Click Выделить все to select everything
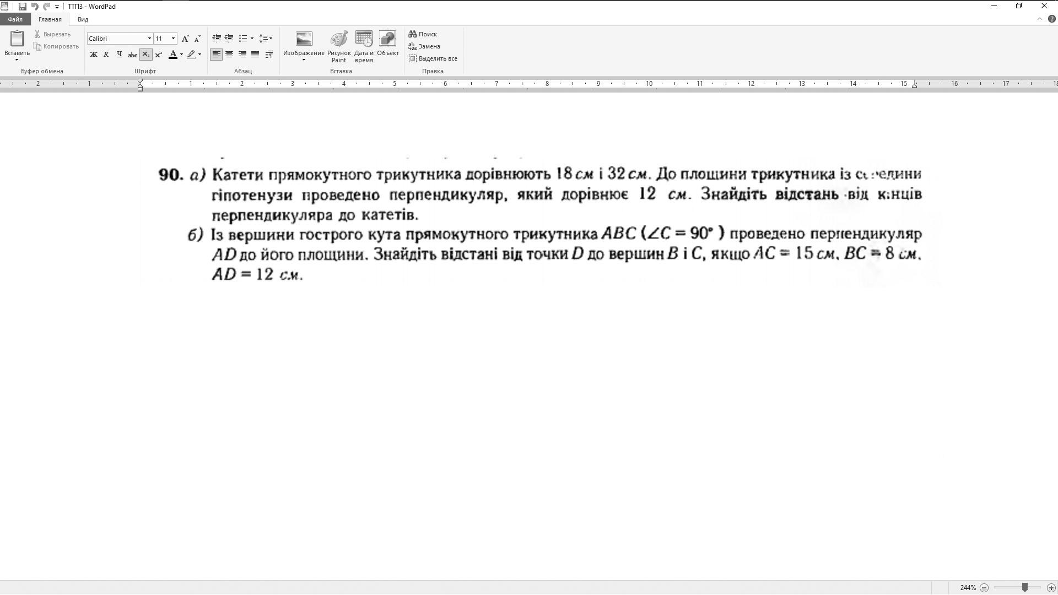The width and height of the screenshot is (1058, 595). click(433, 58)
